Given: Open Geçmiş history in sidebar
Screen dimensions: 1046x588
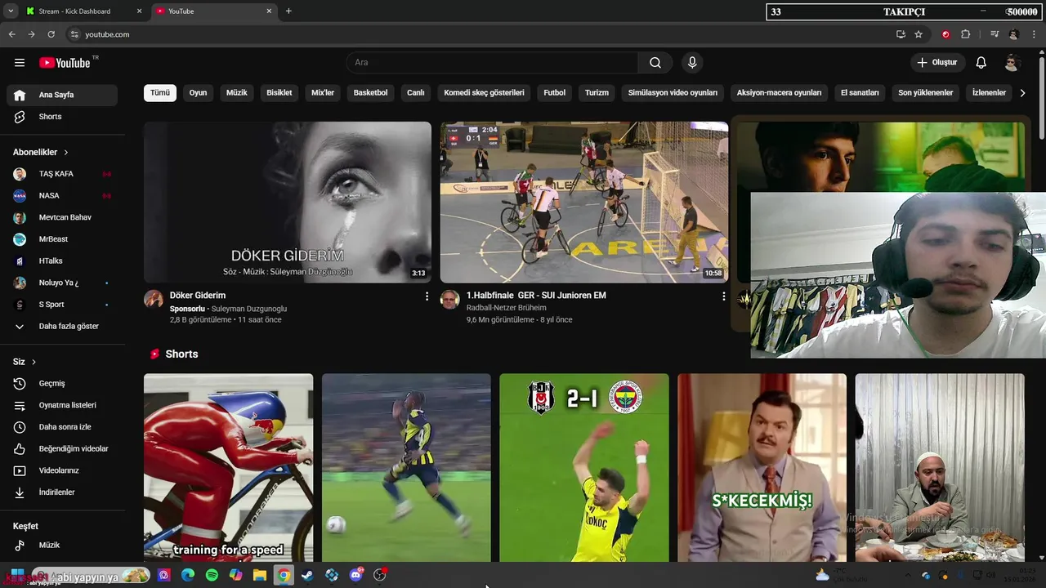Looking at the screenshot, I should point(62,383).
